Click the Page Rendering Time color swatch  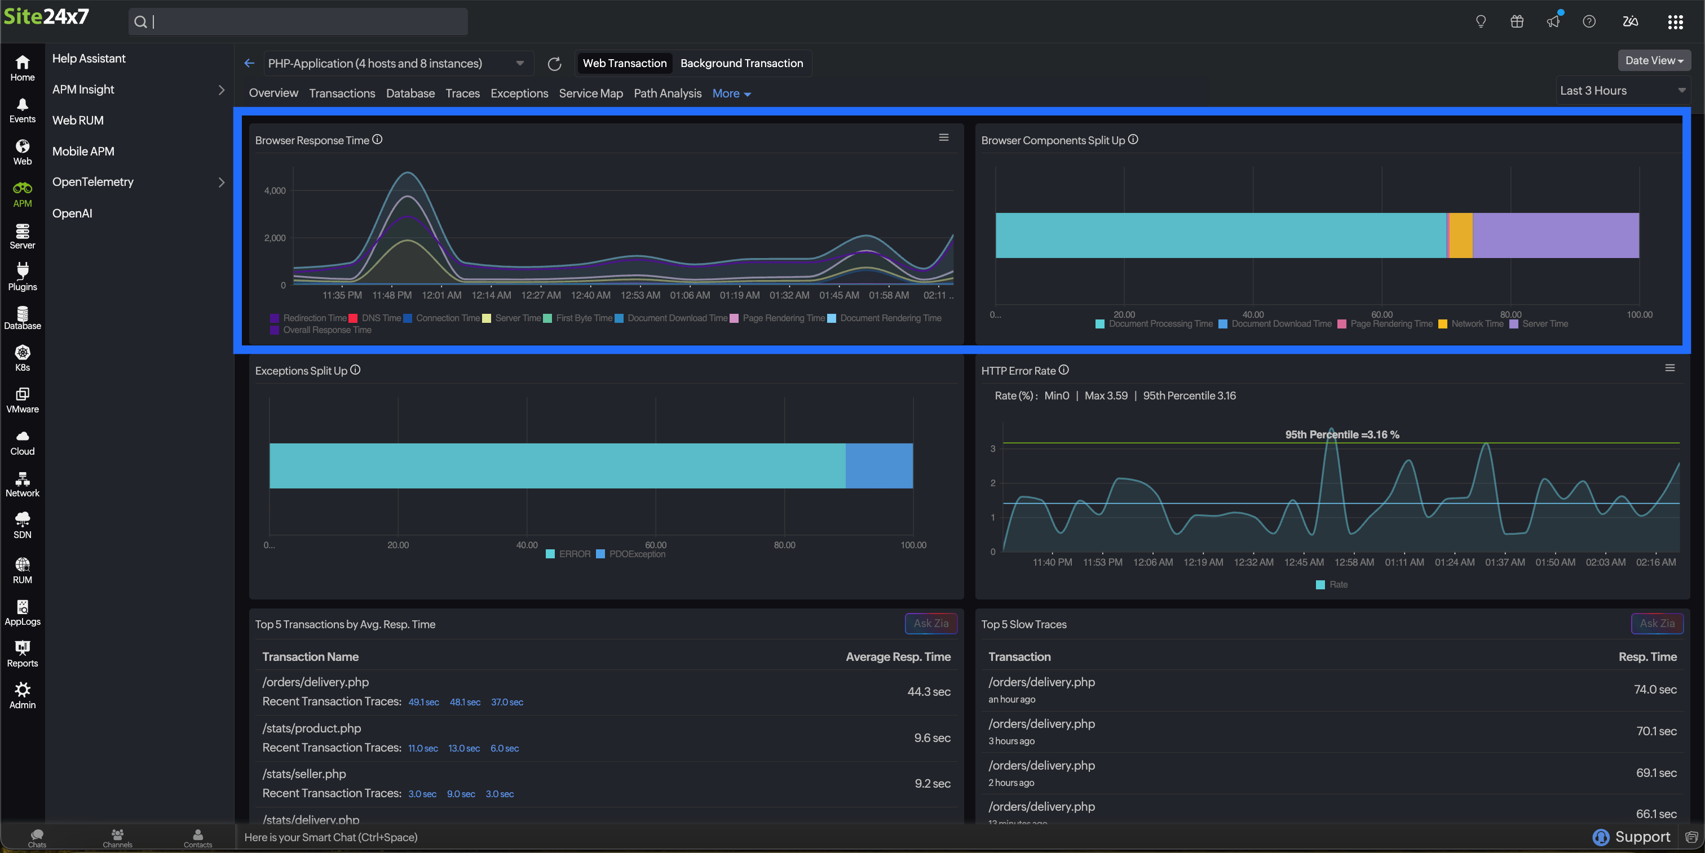coord(734,318)
